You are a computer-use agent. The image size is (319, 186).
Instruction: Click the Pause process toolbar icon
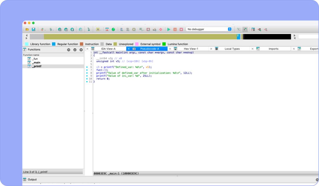point(175,29)
